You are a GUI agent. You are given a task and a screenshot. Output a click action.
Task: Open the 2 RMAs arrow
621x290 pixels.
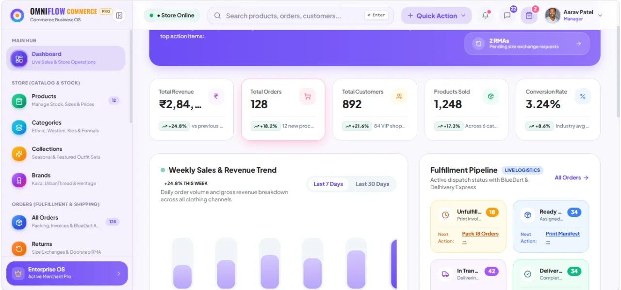click(x=579, y=44)
